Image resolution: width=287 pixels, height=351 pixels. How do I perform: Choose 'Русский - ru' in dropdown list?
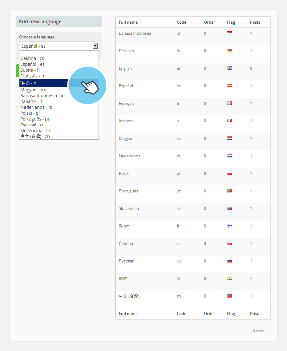pyautogui.click(x=32, y=125)
